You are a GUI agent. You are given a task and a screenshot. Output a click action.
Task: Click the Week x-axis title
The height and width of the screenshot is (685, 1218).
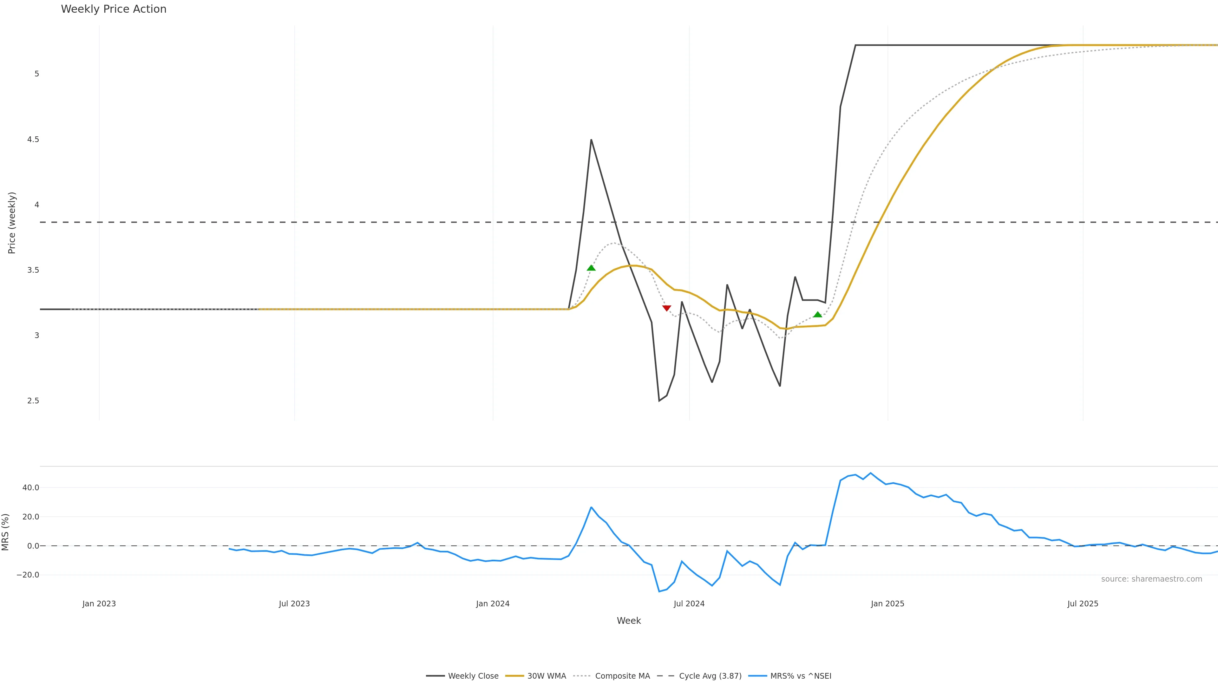click(628, 621)
